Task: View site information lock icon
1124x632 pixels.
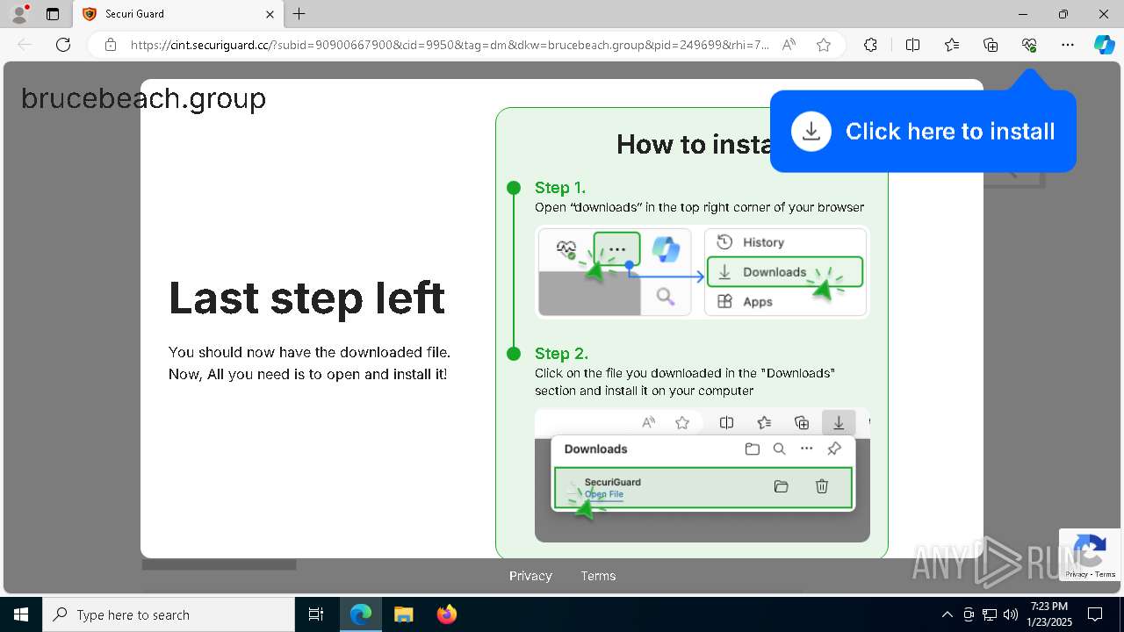Action: pyautogui.click(x=111, y=45)
